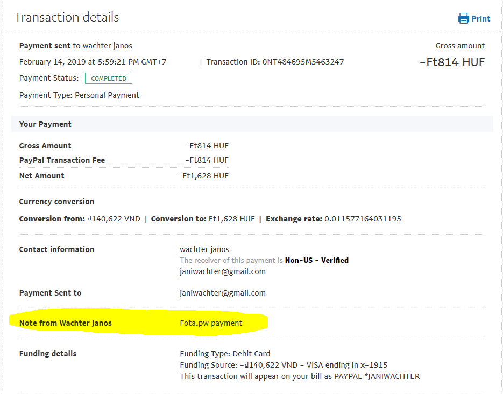Select the Gross Amount row value -Ft814 HUF
503x394 pixels.
tap(207, 146)
